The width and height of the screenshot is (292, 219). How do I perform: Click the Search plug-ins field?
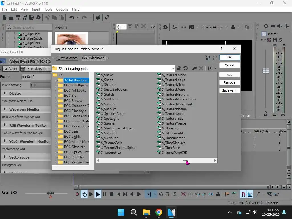coord(29,27)
